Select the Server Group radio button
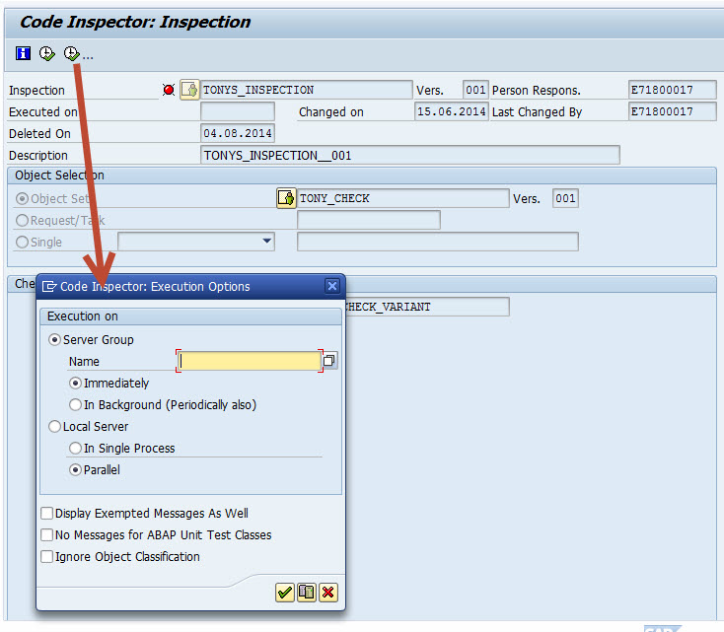The height and width of the screenshot is (632, 724). click(x=54, y=340)
